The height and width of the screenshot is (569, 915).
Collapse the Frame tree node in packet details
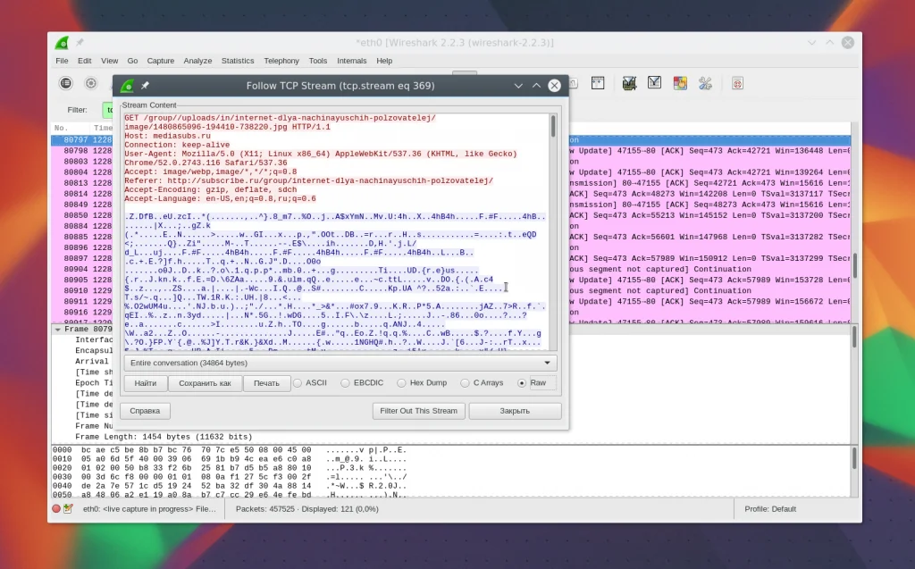pyautogui.click(x=58, y=329)
